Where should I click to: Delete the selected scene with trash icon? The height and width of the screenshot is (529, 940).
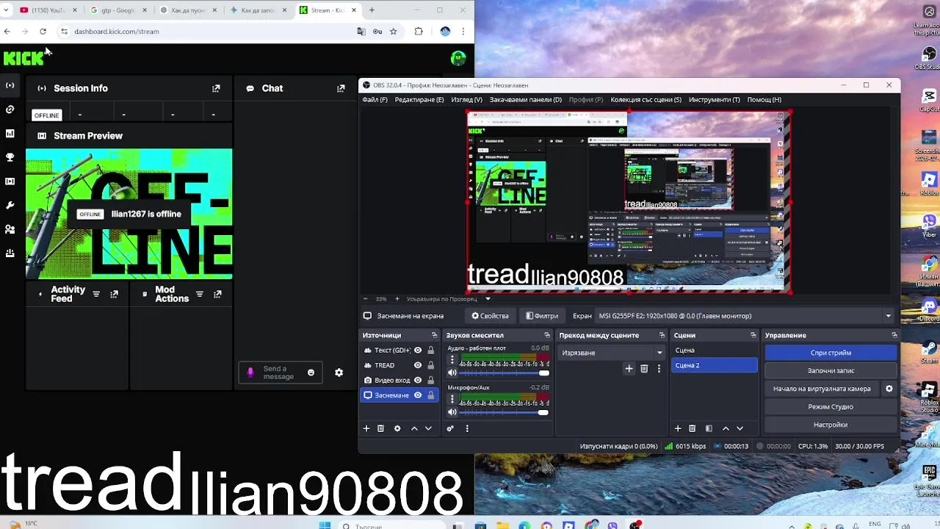click(x=692, y=428)
